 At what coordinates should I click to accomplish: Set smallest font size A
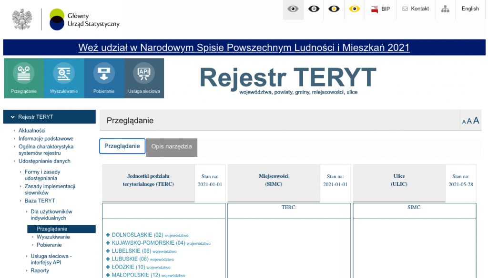[464, 122]
